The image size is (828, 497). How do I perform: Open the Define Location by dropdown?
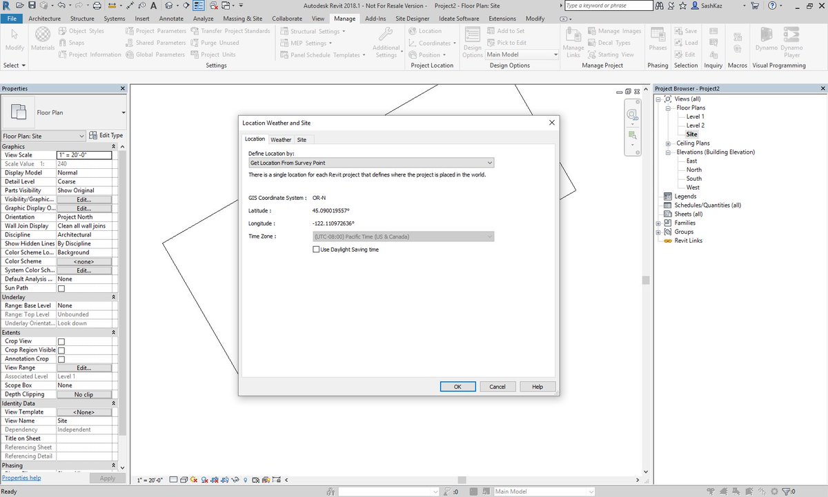371,163
